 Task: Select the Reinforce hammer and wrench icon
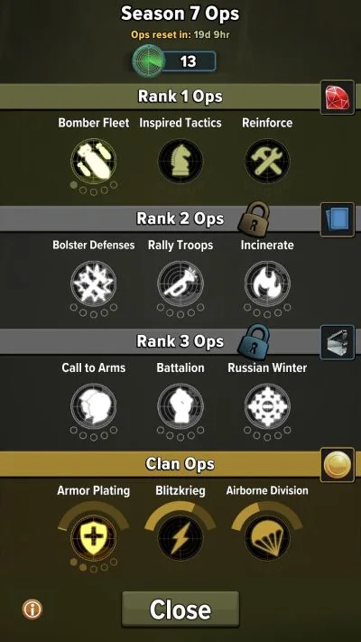pyautogui.click(x=267, y=161)
